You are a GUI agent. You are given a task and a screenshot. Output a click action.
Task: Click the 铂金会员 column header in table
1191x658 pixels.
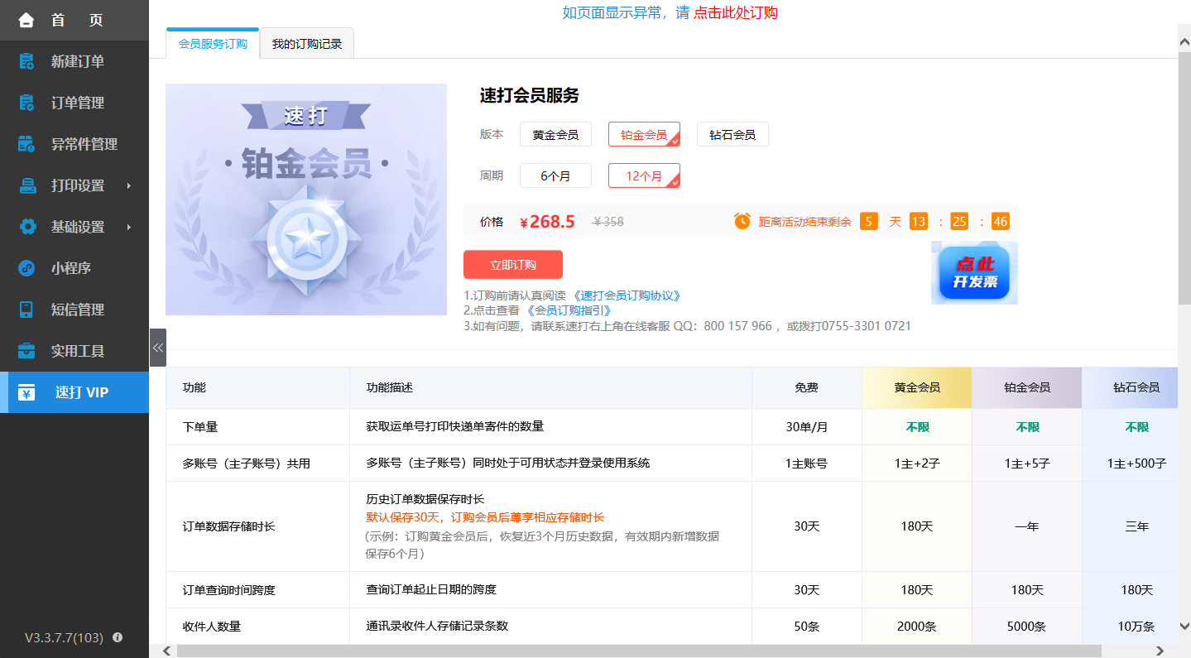1027,387
